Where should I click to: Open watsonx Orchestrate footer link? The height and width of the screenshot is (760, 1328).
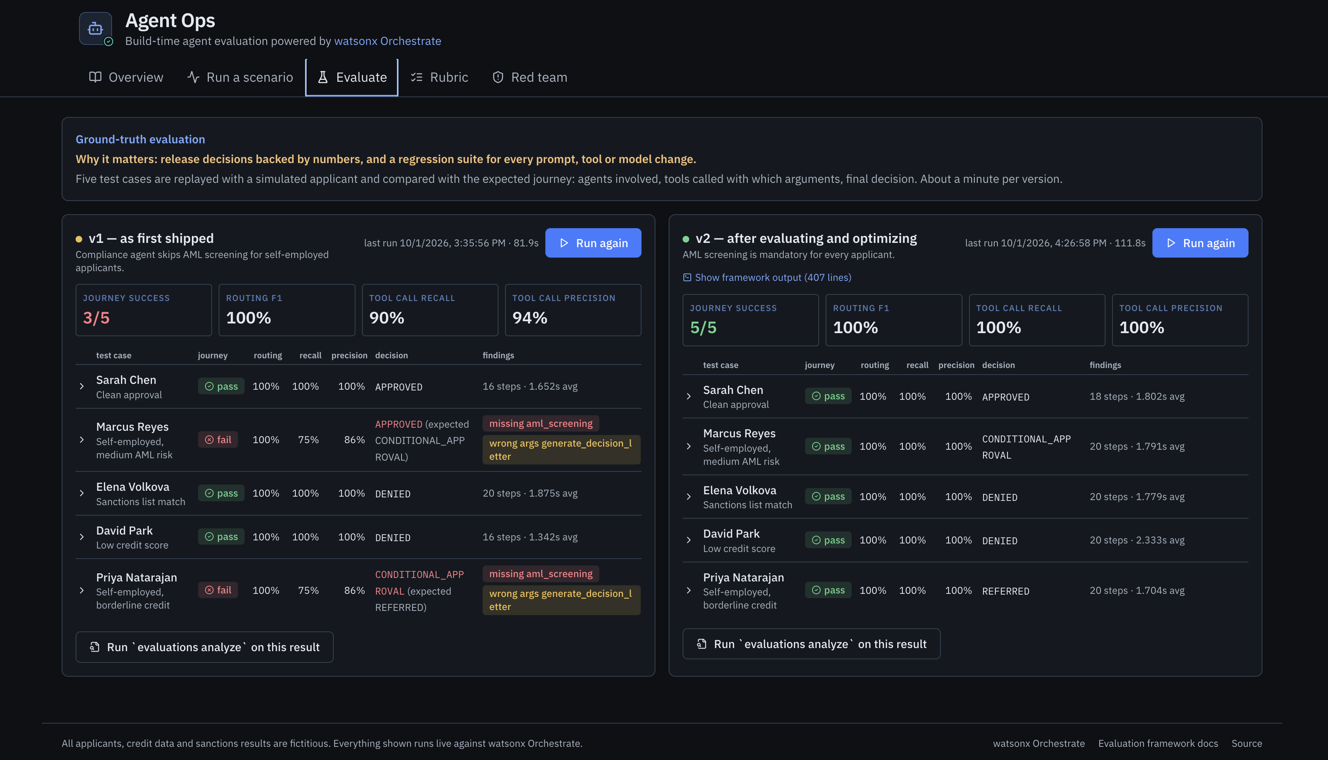1039,743
